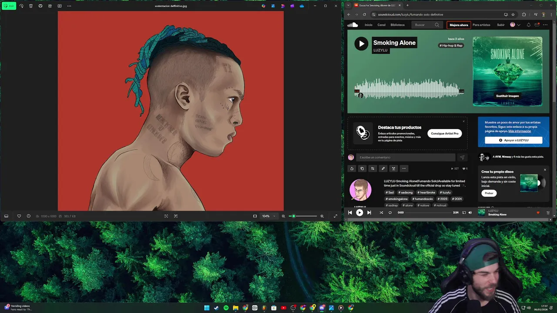Skip to previous track in player bar

pyautogui.click(x=350, y=213)
